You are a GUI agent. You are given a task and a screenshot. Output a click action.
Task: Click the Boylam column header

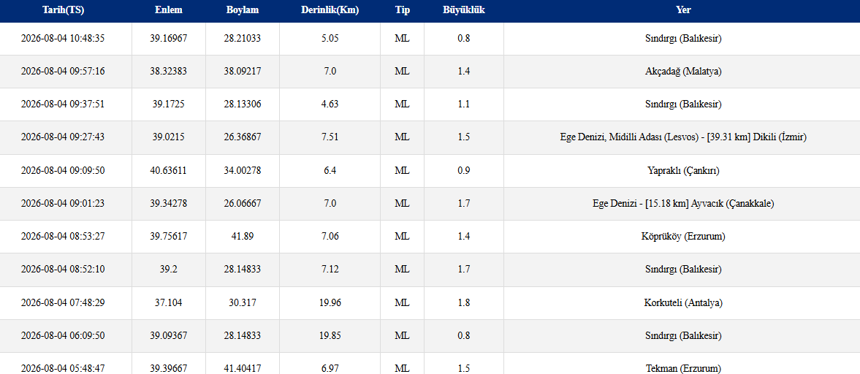tap(243, 10)
